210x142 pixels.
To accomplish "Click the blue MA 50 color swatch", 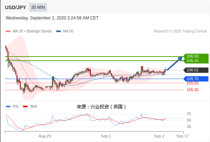I will tap(58, 31).
